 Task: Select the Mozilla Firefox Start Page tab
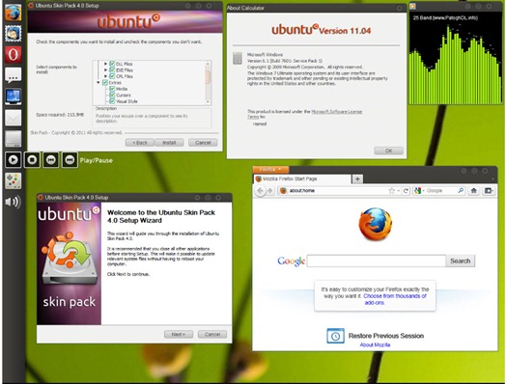(x=302, y=178)
